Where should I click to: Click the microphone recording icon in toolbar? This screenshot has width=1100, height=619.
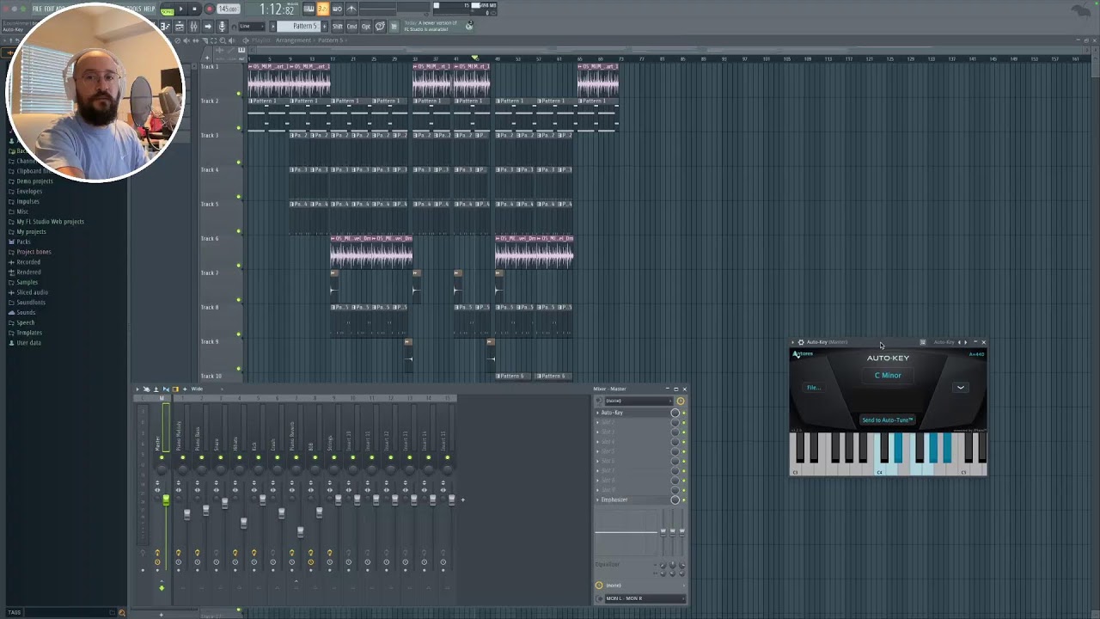[222, 27]
